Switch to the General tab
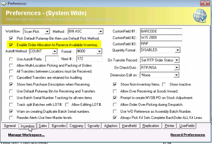This screenshot has height=144, width=212. coord(10,126)
